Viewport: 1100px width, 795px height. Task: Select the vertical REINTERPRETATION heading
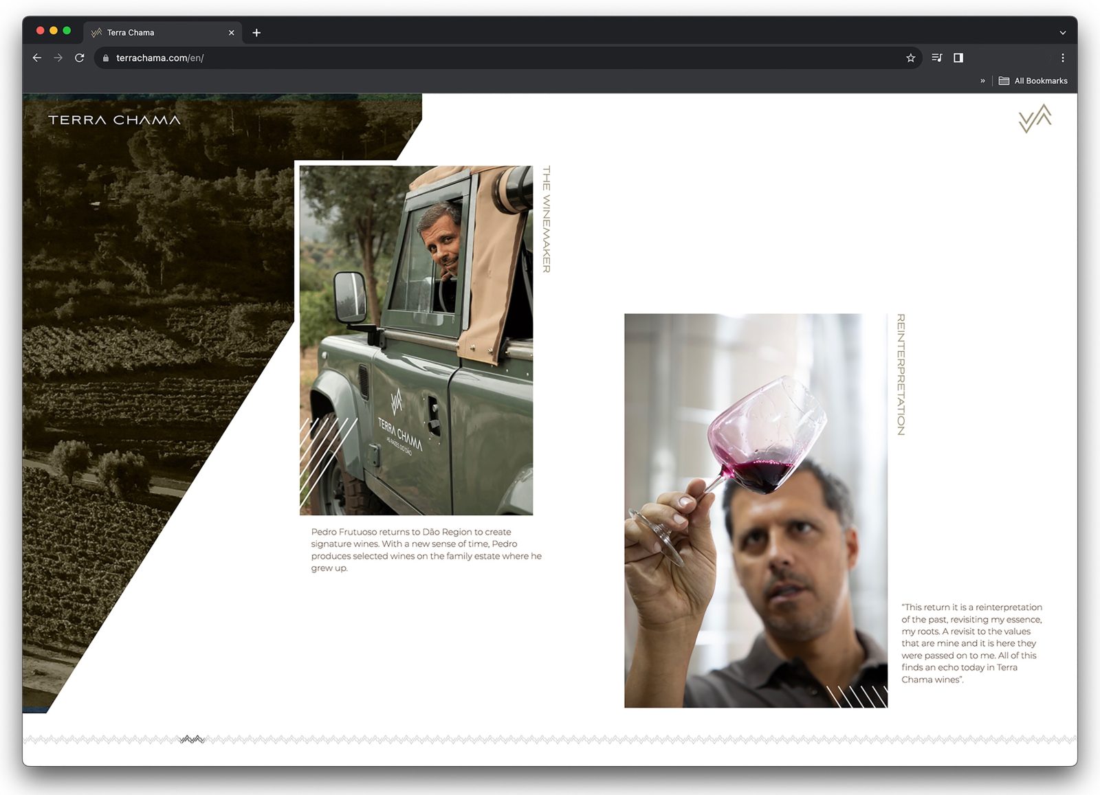tap(901, 374)
